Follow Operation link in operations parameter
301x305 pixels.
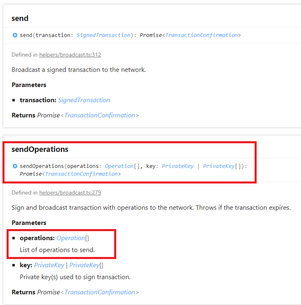coord(71,238)
